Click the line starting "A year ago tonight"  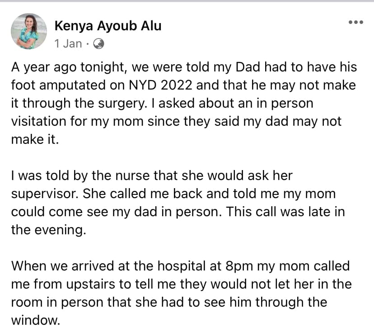pyautogui.click(x=184, y=67)
